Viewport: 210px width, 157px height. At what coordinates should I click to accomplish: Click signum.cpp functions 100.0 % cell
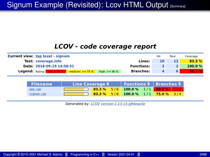131,94
